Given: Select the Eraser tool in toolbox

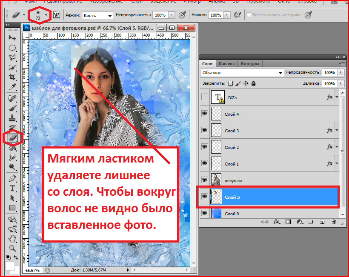Looking at the screenshot, I should 13,137.
